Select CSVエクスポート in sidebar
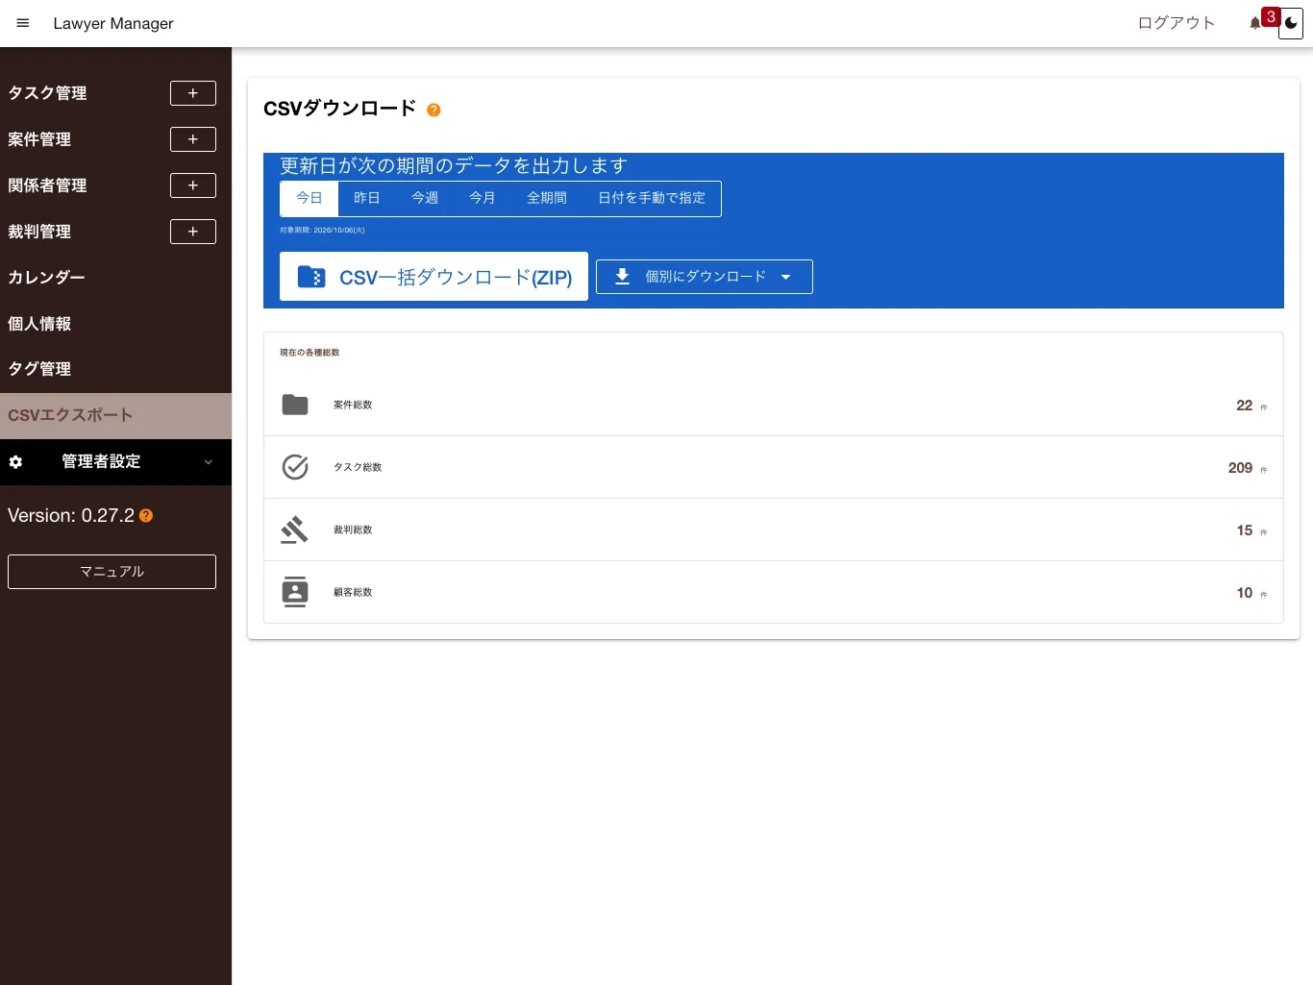Viewport: 1313px width, 985px height. click(115, 416)
